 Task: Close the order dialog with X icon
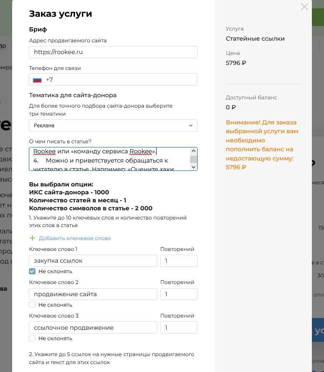[304, 7]
